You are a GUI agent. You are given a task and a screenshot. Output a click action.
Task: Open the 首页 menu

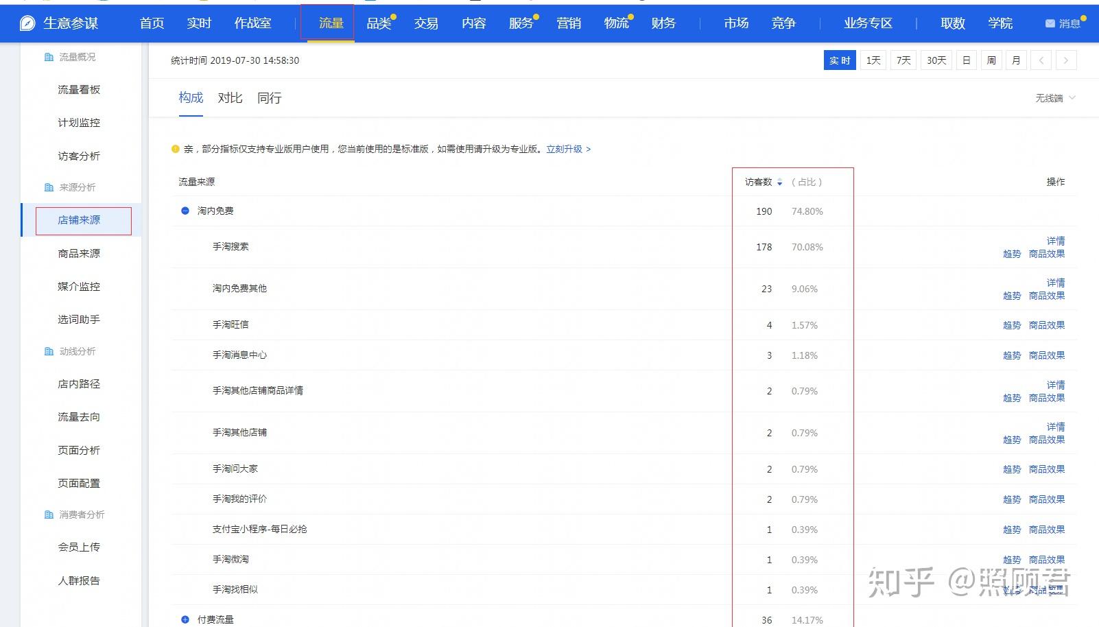tap(152, 23)
